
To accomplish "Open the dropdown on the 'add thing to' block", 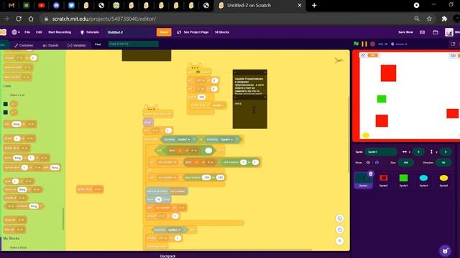I will pos(31,124).
